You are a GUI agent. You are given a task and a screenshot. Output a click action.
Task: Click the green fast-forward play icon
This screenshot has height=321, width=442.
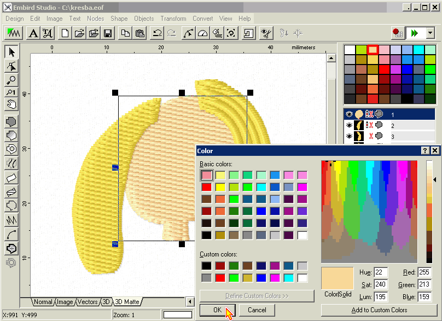click(415, 33)
